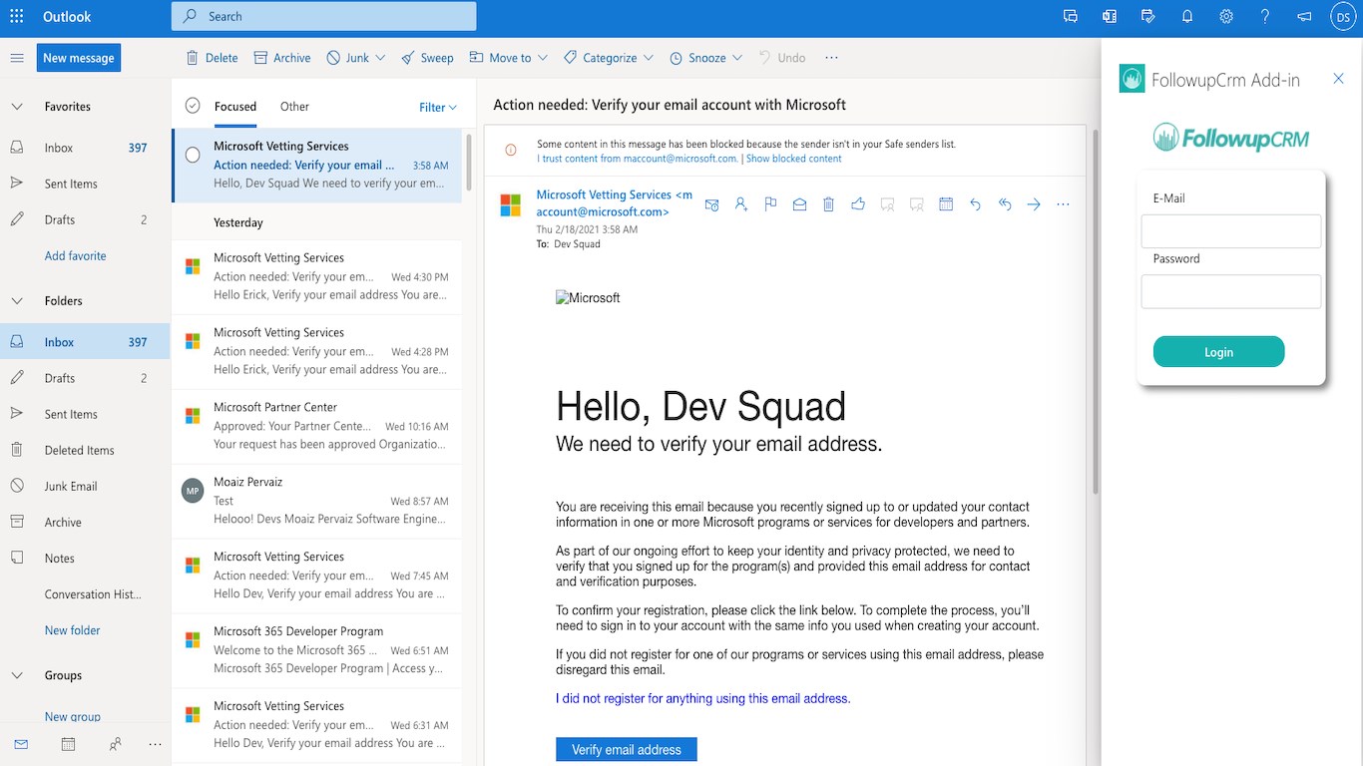The image size is (1363, 766).
Task: Open more apps ellipsis in the bottom navigation bar
Action: point(155,744)
